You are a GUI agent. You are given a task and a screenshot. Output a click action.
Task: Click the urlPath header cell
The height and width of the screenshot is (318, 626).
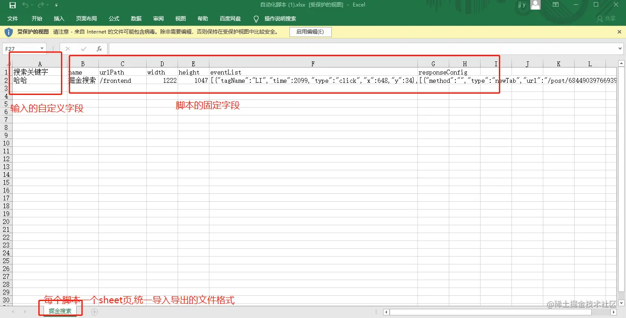tap(122, 72)
